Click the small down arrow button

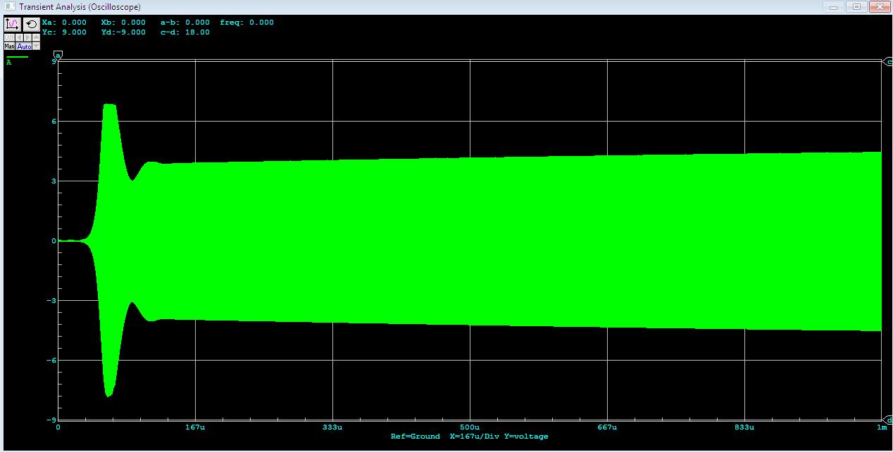point(36,46)
